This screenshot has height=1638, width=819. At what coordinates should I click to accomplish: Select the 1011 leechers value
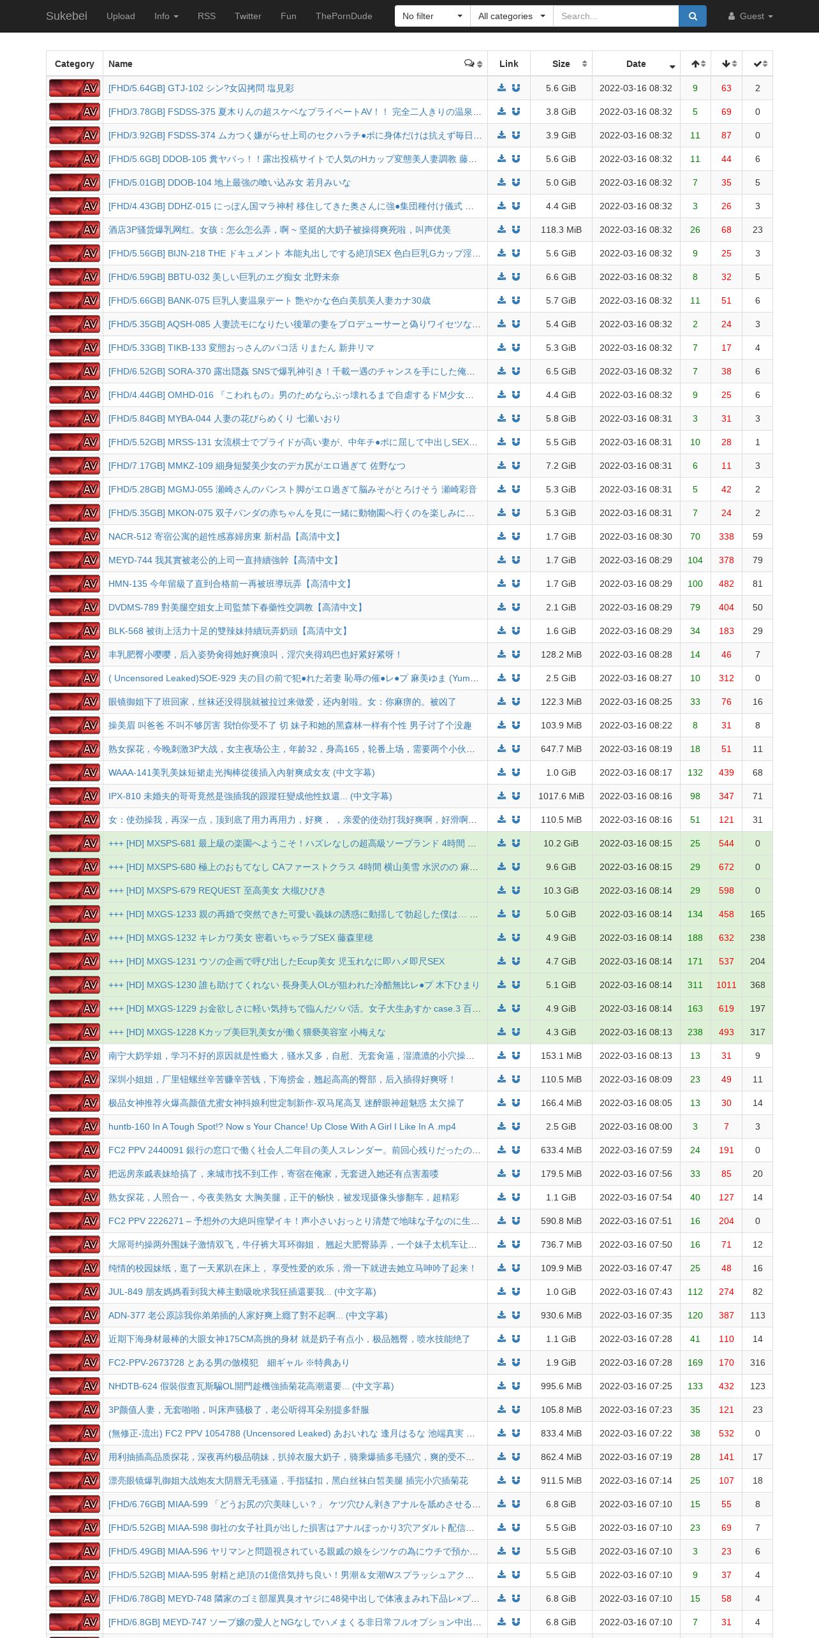click(727, 985)
